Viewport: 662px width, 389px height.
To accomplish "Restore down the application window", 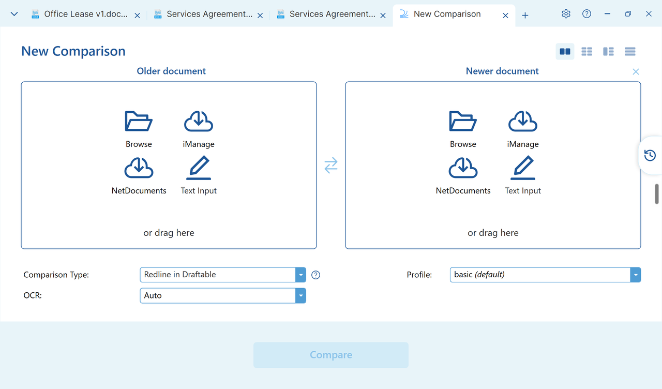I will (628, 14).
